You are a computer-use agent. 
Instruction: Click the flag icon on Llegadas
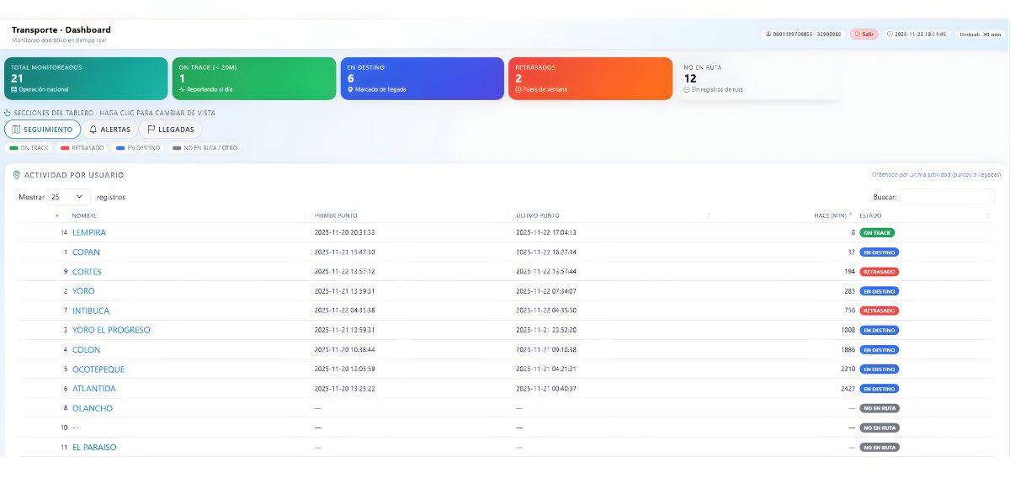[x=151, y=130]
